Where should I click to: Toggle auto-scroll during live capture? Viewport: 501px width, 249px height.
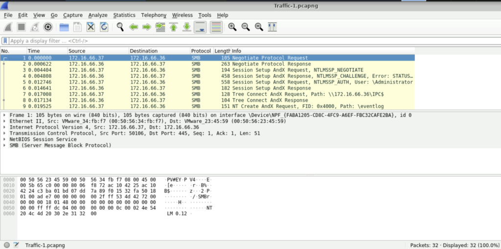click(x=200, y=27)
